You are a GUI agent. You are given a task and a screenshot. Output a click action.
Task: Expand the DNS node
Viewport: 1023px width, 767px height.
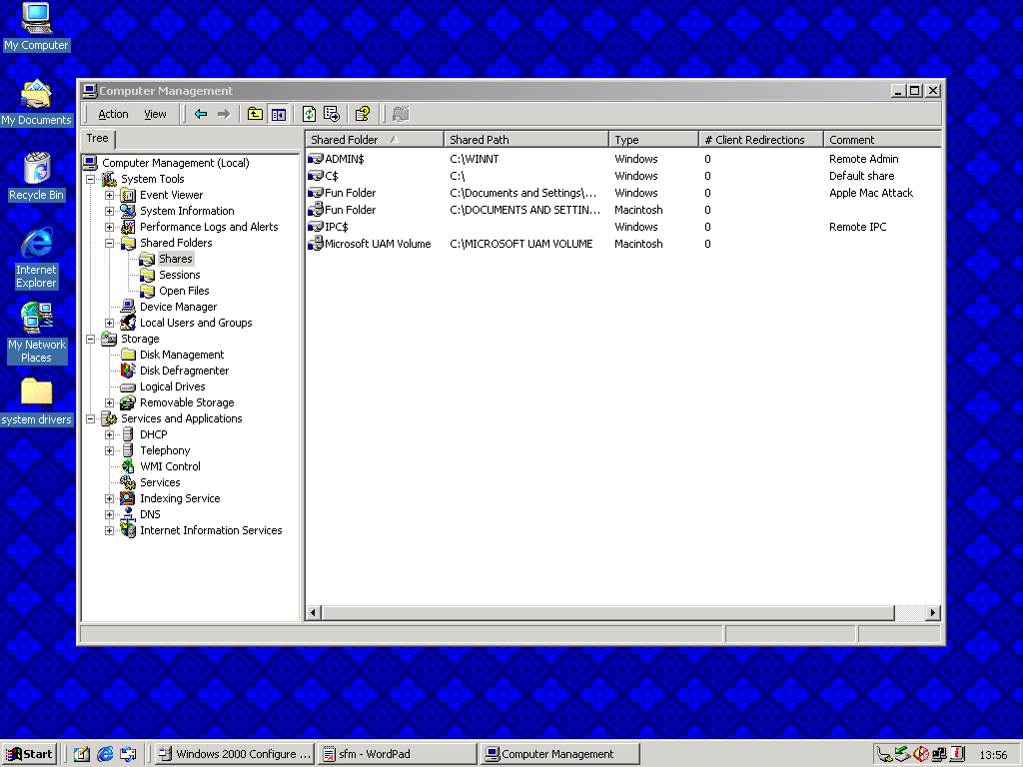click(110, 514)
